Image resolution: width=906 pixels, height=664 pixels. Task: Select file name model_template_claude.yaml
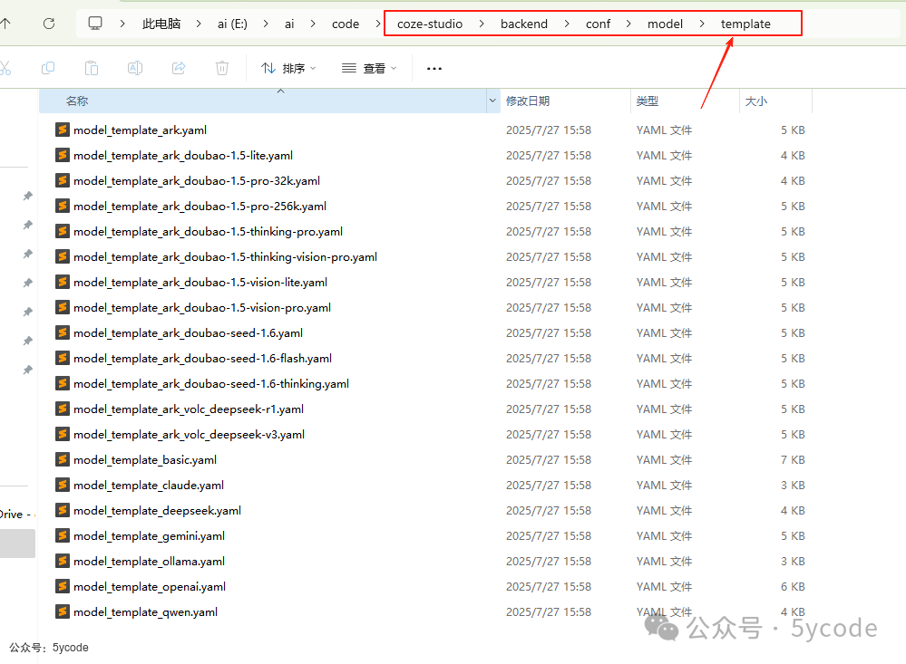(149, 486)
